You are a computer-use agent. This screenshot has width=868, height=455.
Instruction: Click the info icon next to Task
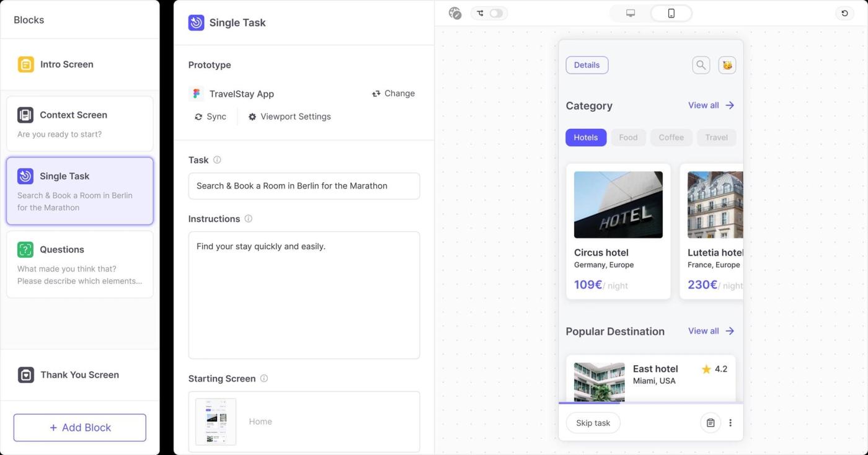[x=217, y=160]
